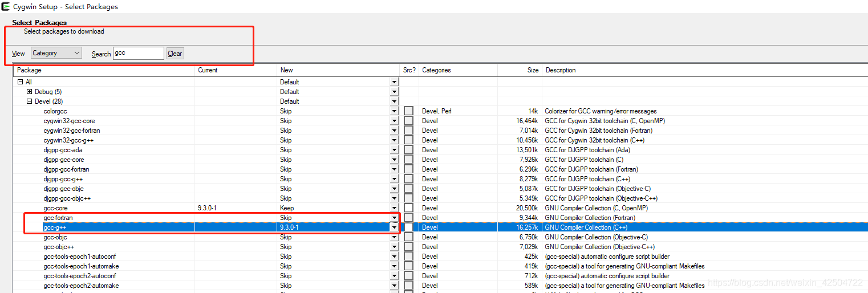The width and height of the screenshot is (868, 293).
Task: Tick source checkbox for djgpp-gcc-objc
Action: tap(408, 189)
